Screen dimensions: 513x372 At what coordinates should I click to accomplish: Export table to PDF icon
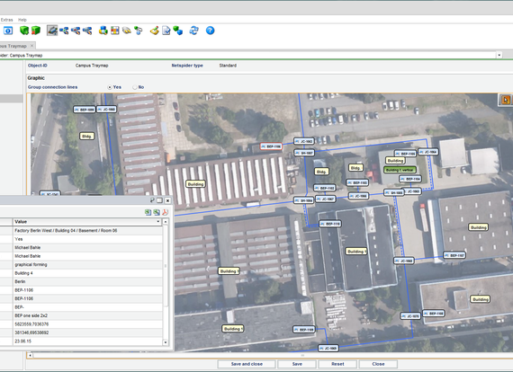point(165,212)
